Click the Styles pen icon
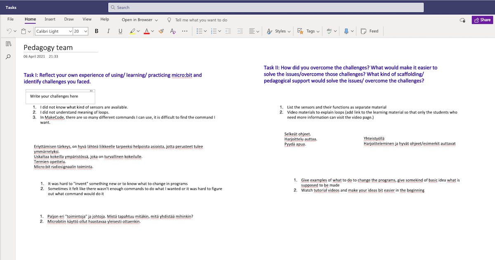The width and height of the screenshot is (495, 260). coord(269,31)
